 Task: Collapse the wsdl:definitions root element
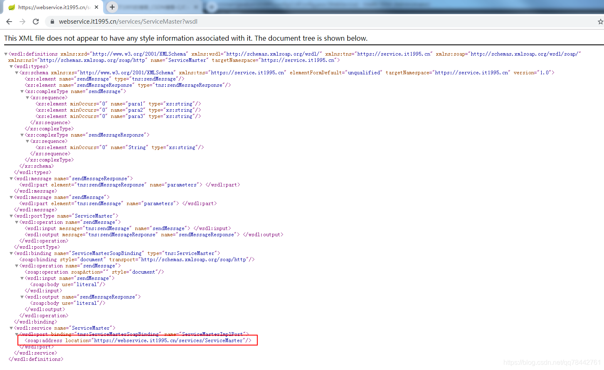pos(5,53)
